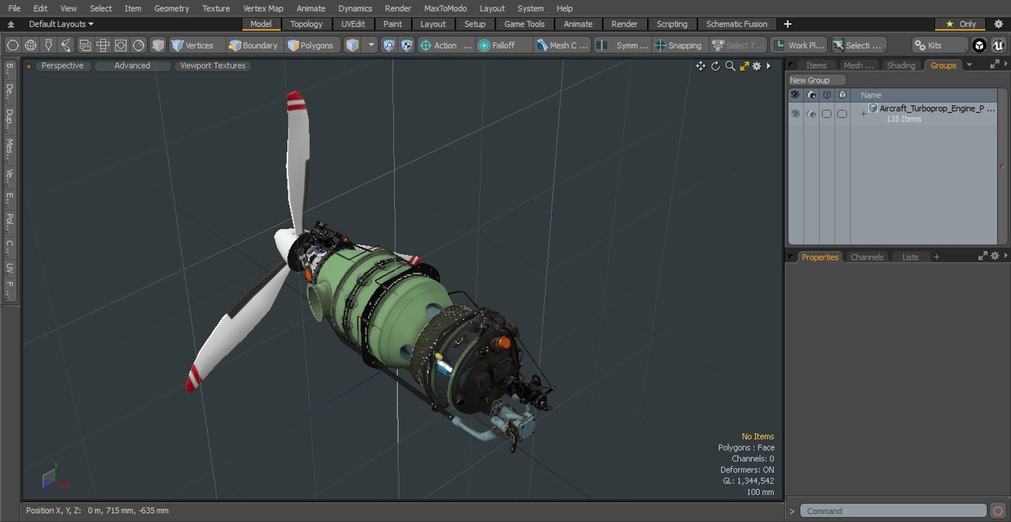Image resolution: width=1011 pixels, height=522 pixels.
Task: Click the viewport pan move icon
Action: [x=700, y=66]
